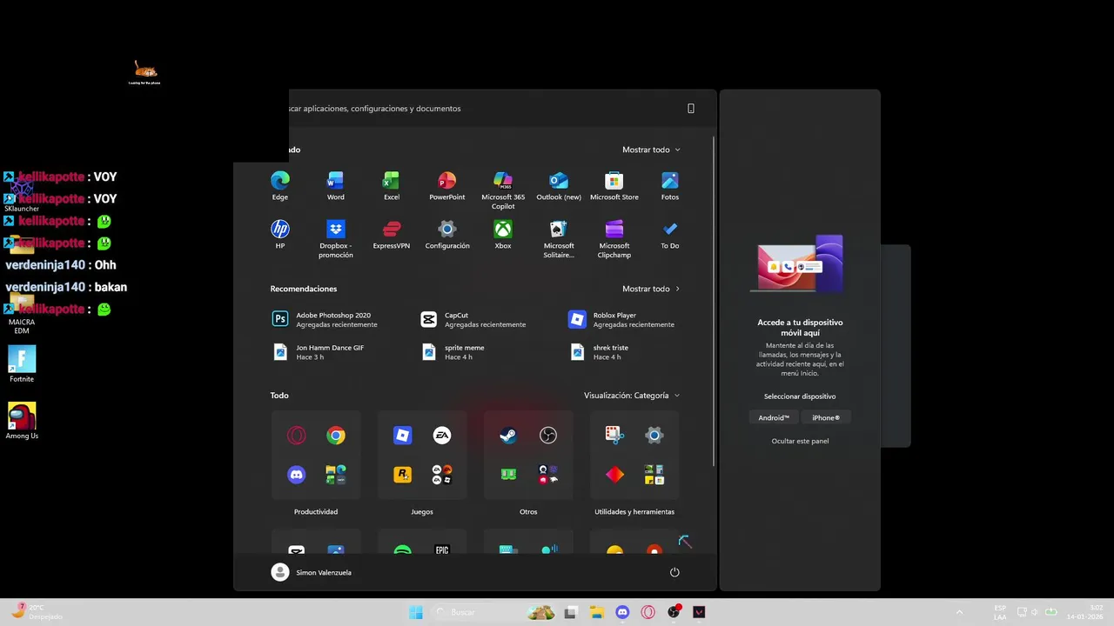Open Task View on the taskbar
The width and height of the screenshot is (1114, 626).
pos(571,612)
